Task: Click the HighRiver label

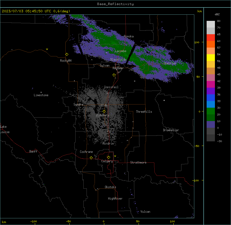Action: (x=115, y=199)
